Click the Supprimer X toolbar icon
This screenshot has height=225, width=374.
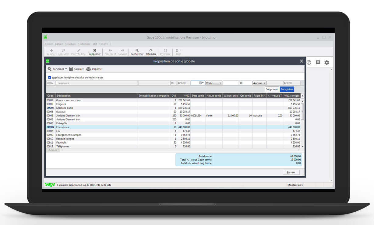tap(94, 50)
